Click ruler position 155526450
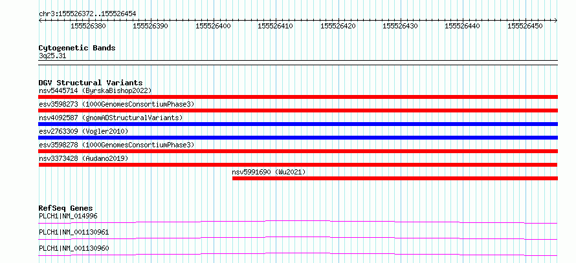 click(526, 26)
